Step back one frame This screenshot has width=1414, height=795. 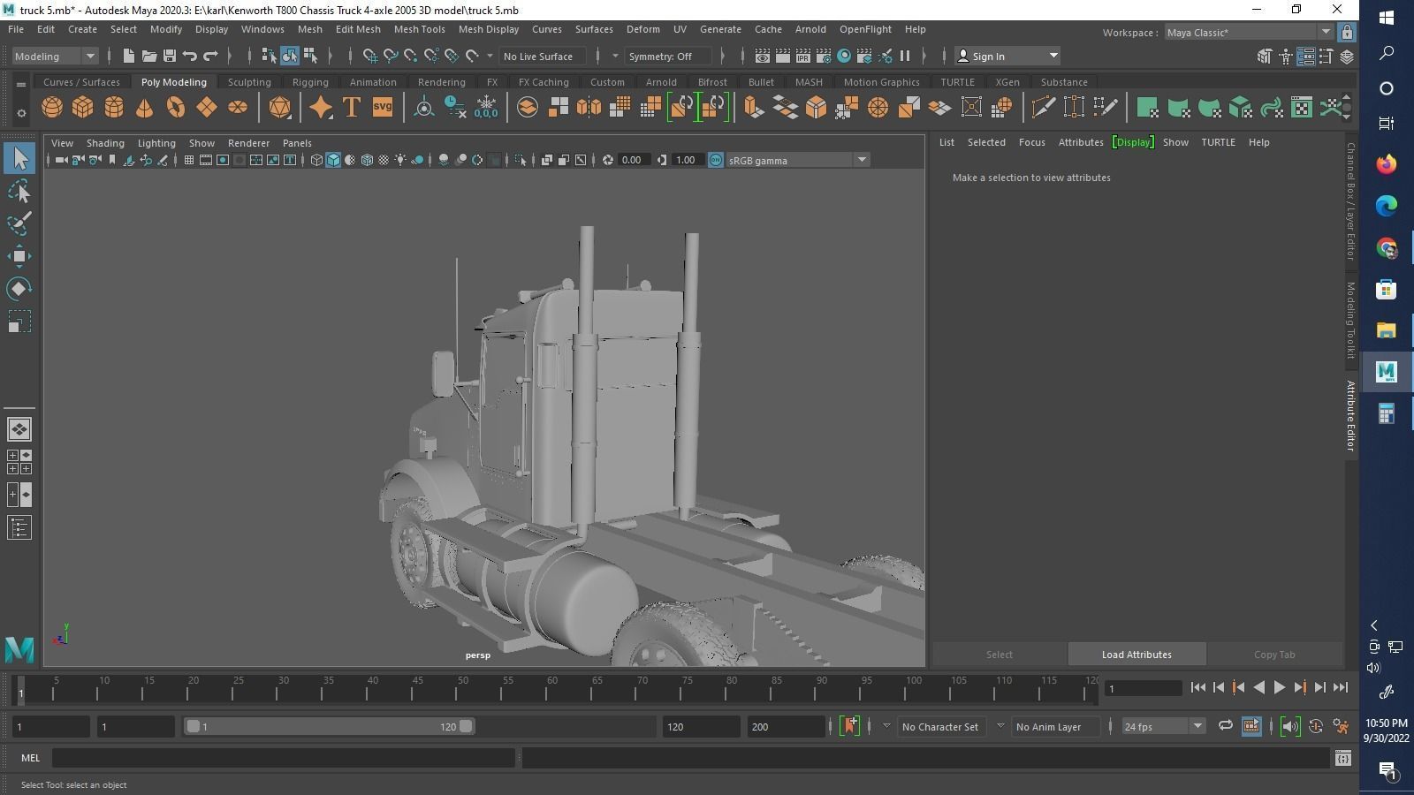pos(1218,687)
